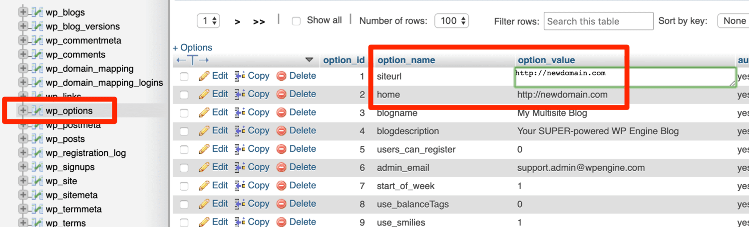
Task: Click the Copy icon in start_of_week row
Action: [240, 186]
